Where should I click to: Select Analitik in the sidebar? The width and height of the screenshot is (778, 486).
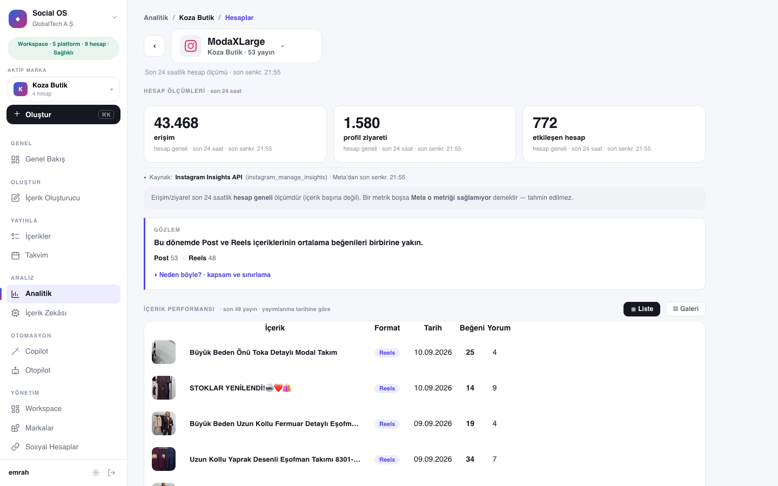63,294
